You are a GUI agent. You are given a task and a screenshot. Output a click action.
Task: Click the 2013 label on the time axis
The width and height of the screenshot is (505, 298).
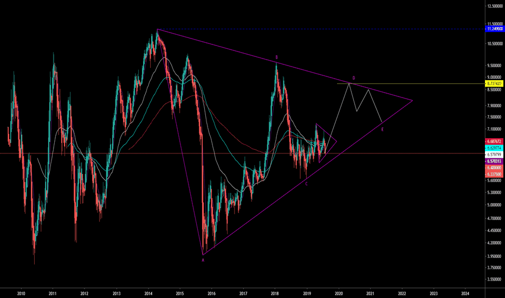click(x=116, y=294)
